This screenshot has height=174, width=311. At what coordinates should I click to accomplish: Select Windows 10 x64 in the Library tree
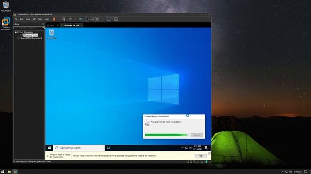pyautogui.click(x=31, y=35)
